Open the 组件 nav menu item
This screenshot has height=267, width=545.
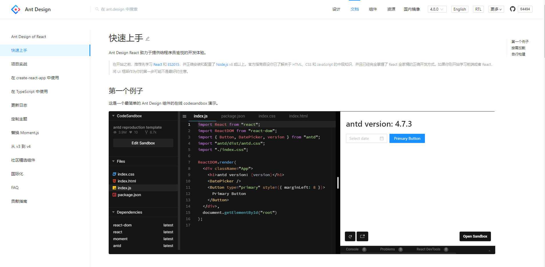[373, 9]
